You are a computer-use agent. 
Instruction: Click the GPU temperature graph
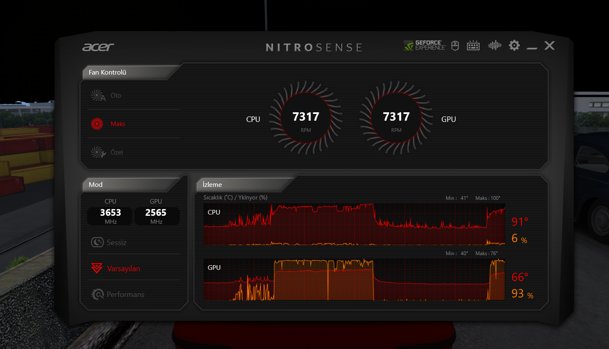pos(354,279)
